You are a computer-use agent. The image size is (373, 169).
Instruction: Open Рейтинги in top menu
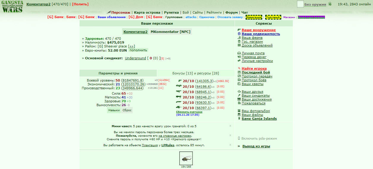[x=214, y=12]
